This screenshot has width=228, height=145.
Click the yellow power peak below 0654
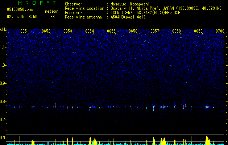click(90, 141)
